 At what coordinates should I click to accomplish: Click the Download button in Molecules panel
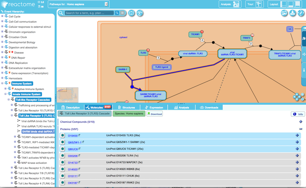click(x=154, y=114)
